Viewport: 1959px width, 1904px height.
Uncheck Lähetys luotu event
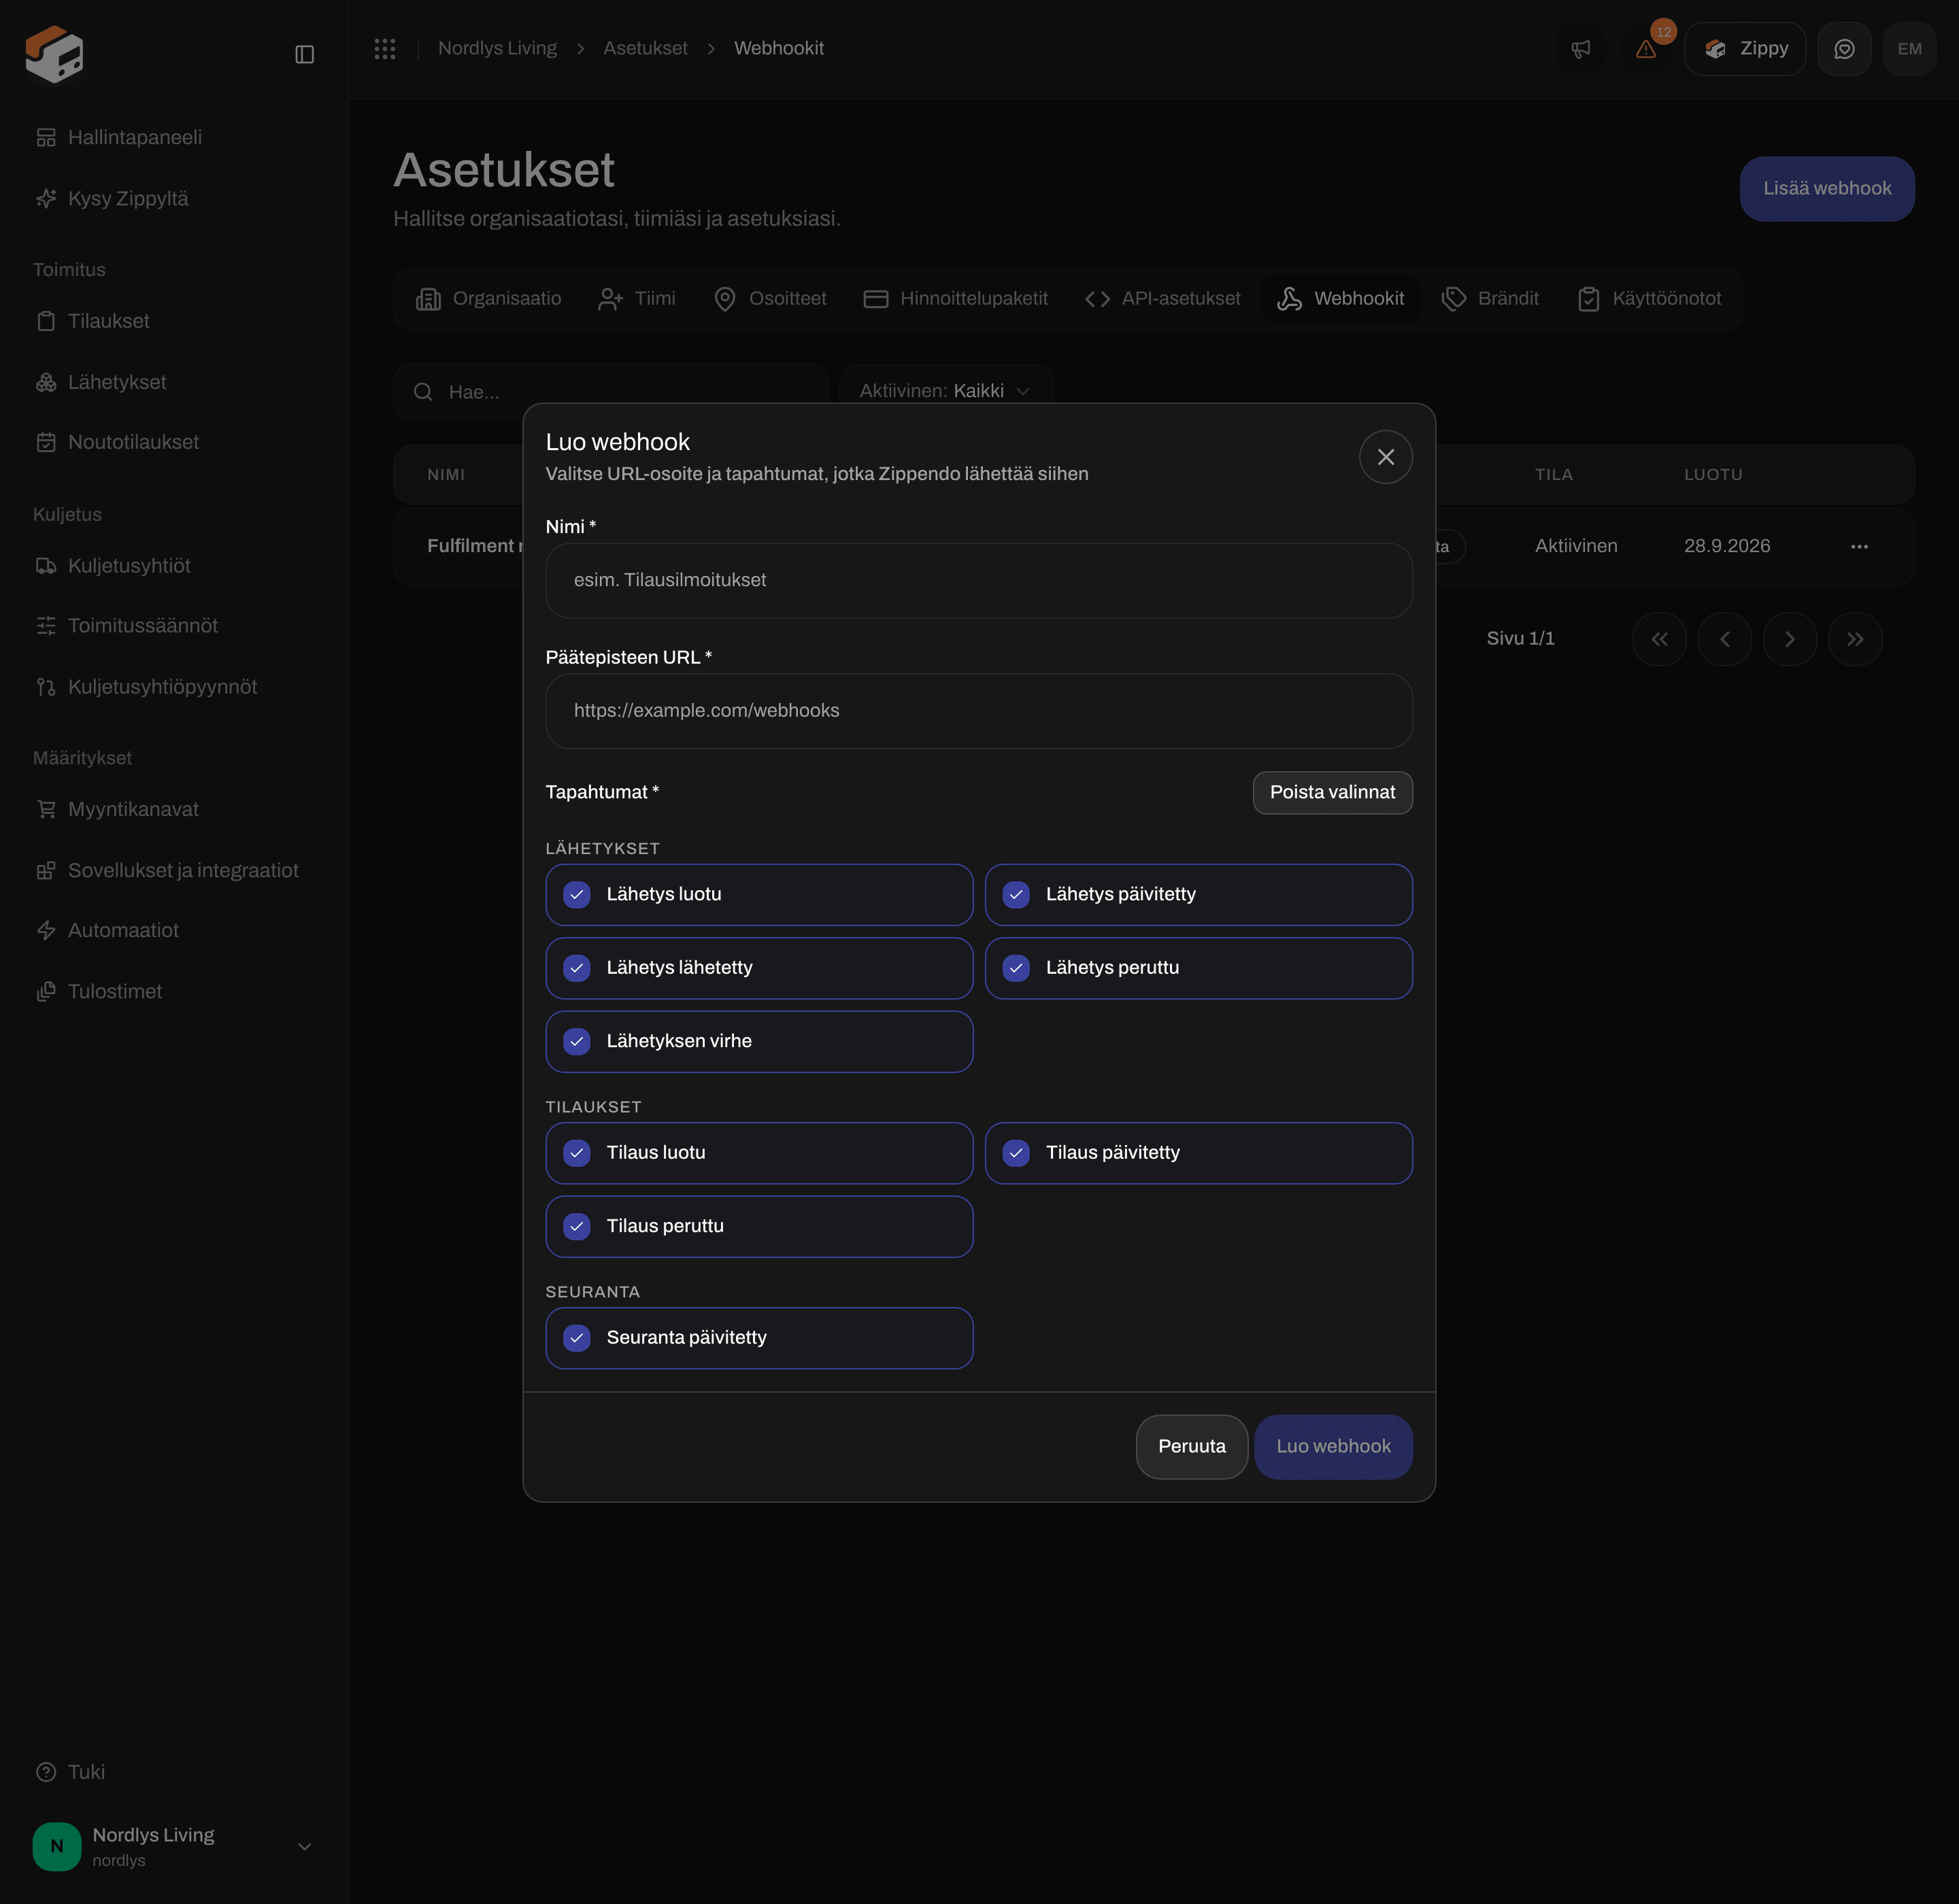759,895
